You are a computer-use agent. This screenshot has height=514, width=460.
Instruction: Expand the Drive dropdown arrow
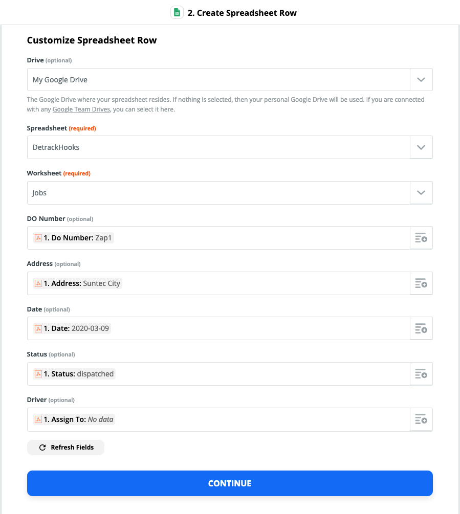pyautogui.click(x=421, y=80)
